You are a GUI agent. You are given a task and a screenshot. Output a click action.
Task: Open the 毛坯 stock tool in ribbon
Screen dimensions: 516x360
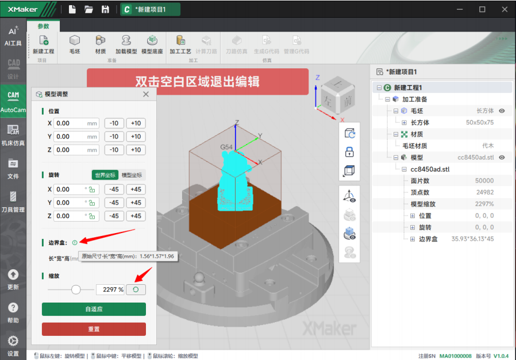75,44
